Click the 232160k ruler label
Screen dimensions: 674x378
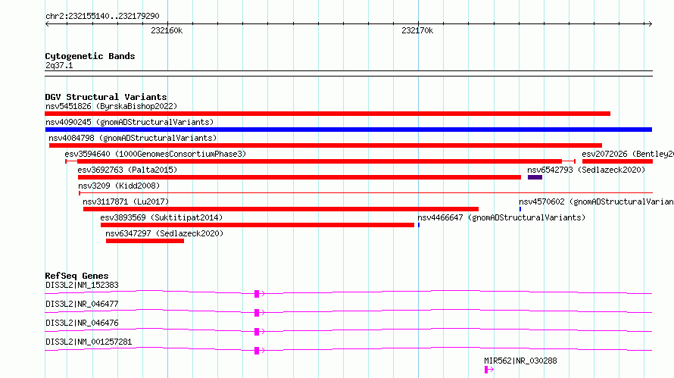(167, 30)
